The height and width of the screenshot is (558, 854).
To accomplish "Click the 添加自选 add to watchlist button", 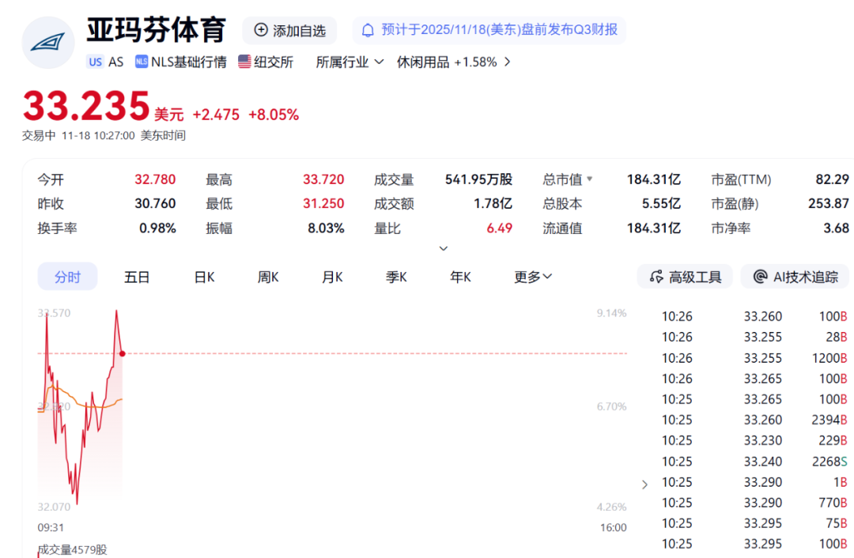I will pyautogui.click(x=289, y=31).
